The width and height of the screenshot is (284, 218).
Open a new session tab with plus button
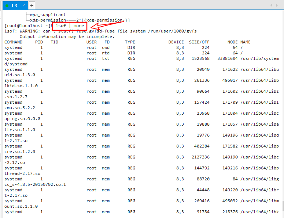[x=32, y=5]
